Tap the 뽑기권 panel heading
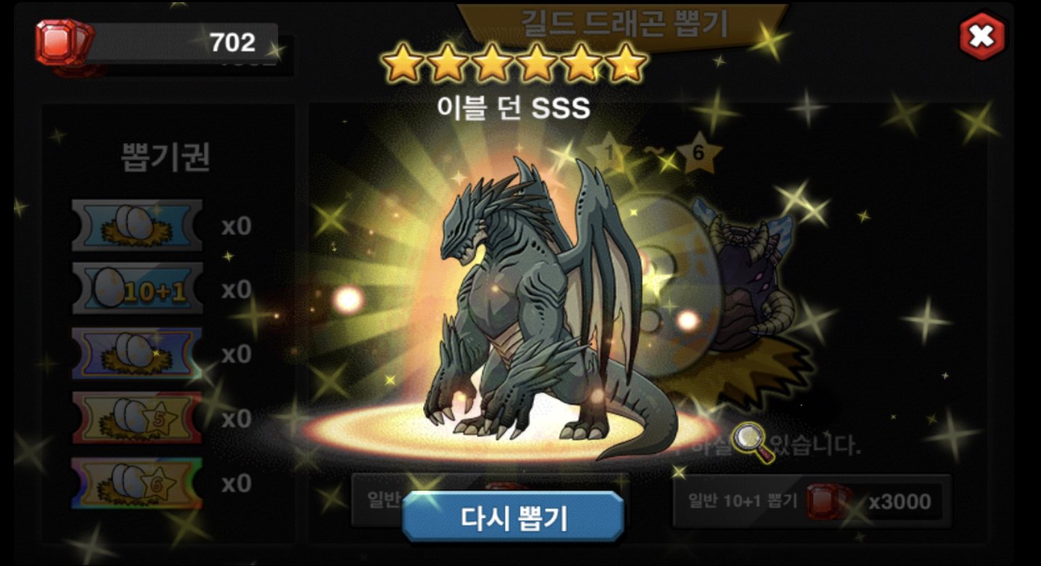1041x566 pixels. tap(166, 157)
